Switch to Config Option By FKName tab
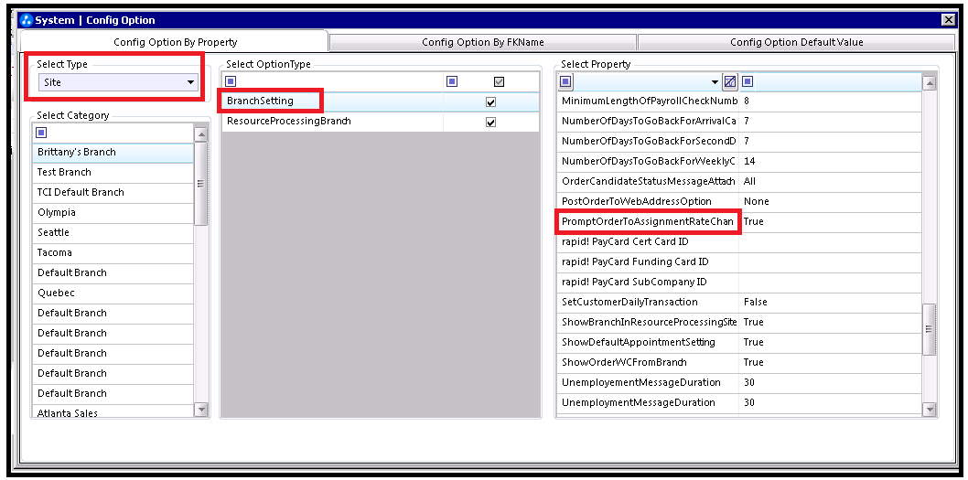The height and width of the screenshot is (480, 968). pos(482,42)
